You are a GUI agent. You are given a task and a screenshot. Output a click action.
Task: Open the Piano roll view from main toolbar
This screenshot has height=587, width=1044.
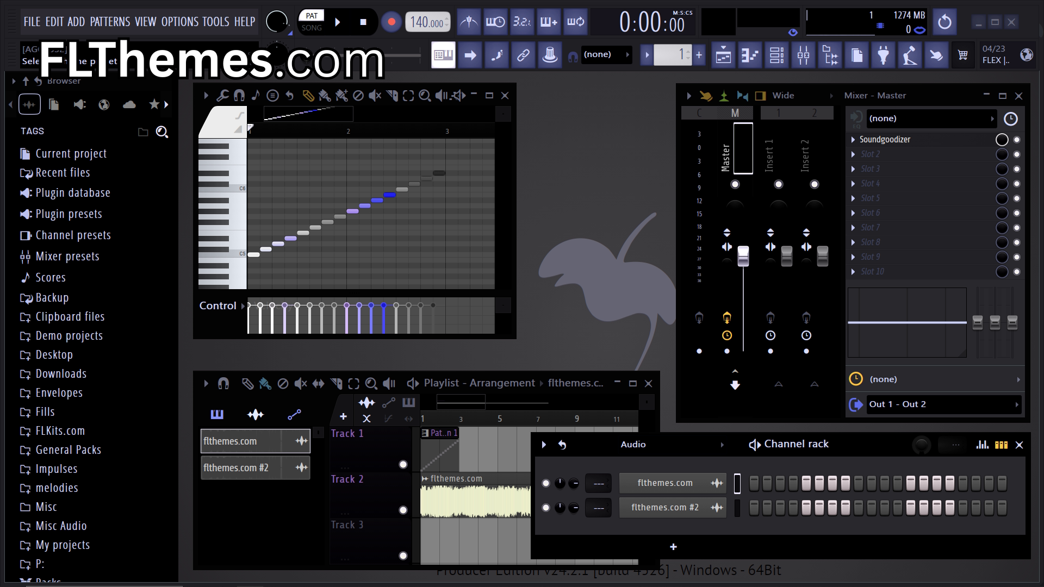pos(750,55)
